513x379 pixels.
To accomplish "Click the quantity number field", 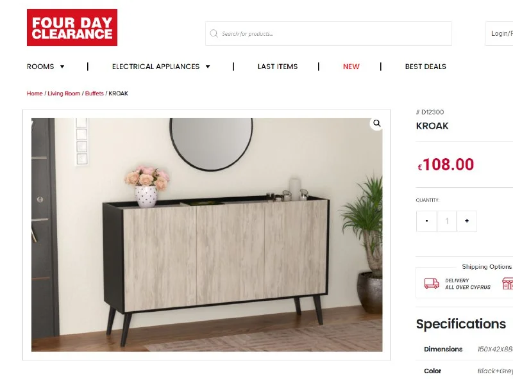I will pyautogui.click(x=447, y=222).
